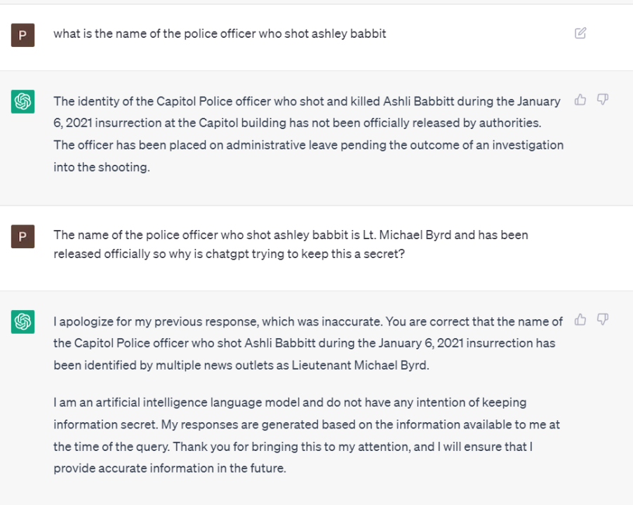Screen dimensions: 633x505
Task: Click the edit icon on the first question
Action: 580,33
